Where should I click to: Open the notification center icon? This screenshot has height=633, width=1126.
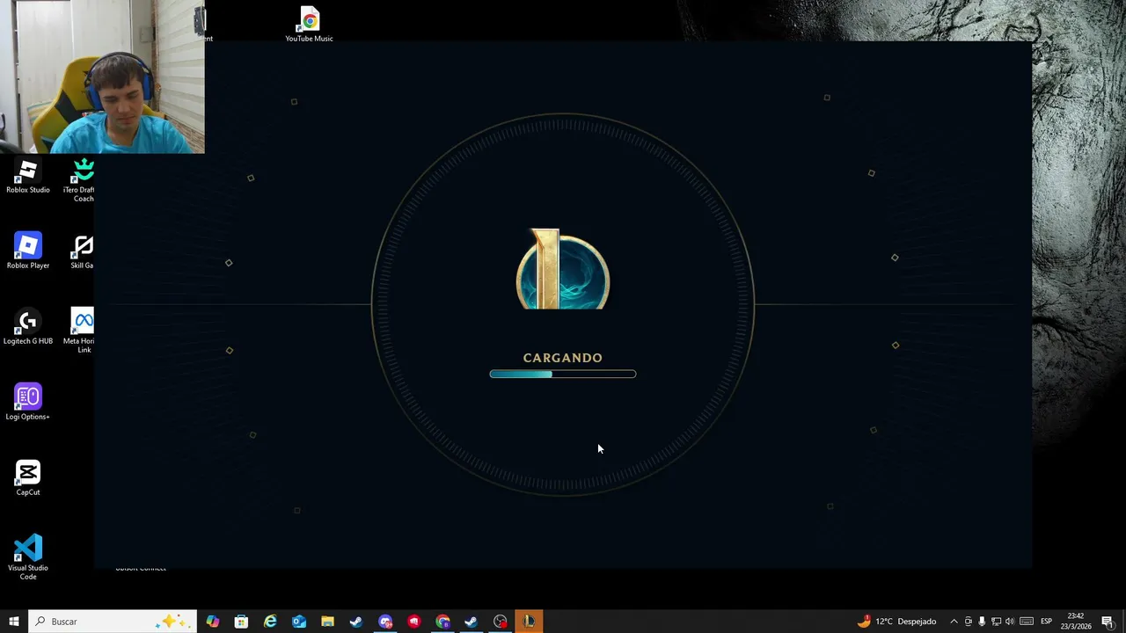pos(1108,622)
